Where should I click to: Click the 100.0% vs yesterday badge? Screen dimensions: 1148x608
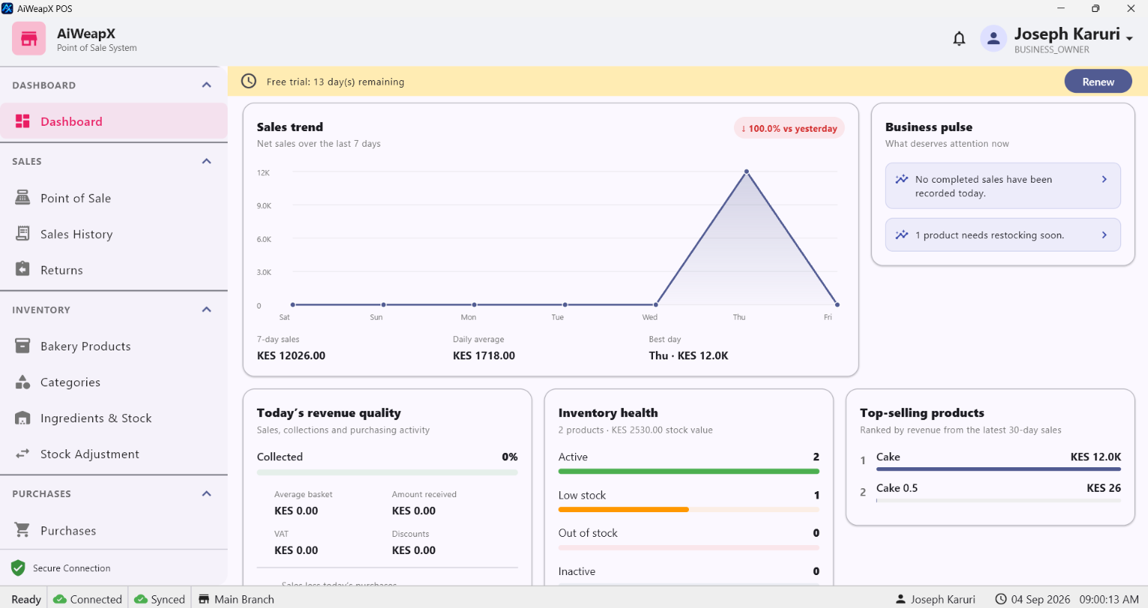tap(789, 128)
